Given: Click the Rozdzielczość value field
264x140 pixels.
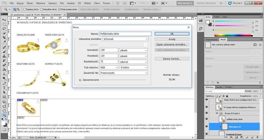Looking at the screenshot, I should pyautogui.click(x=109, y=62).
